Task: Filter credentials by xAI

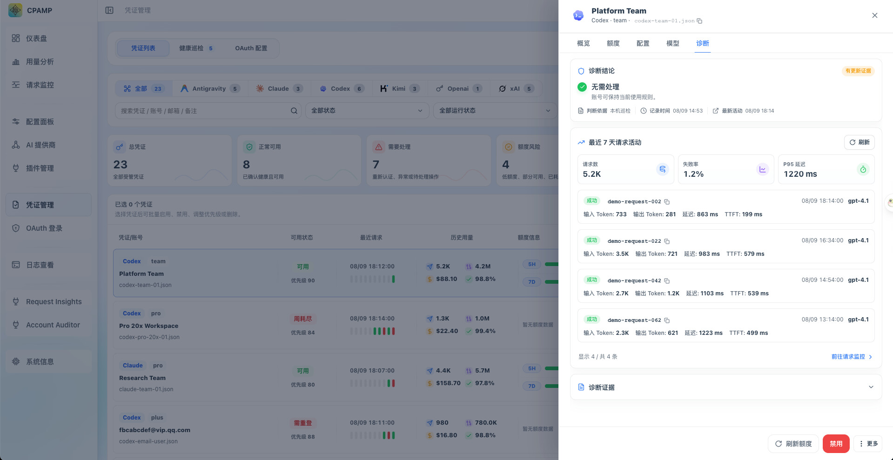Action: click(516, 88)
